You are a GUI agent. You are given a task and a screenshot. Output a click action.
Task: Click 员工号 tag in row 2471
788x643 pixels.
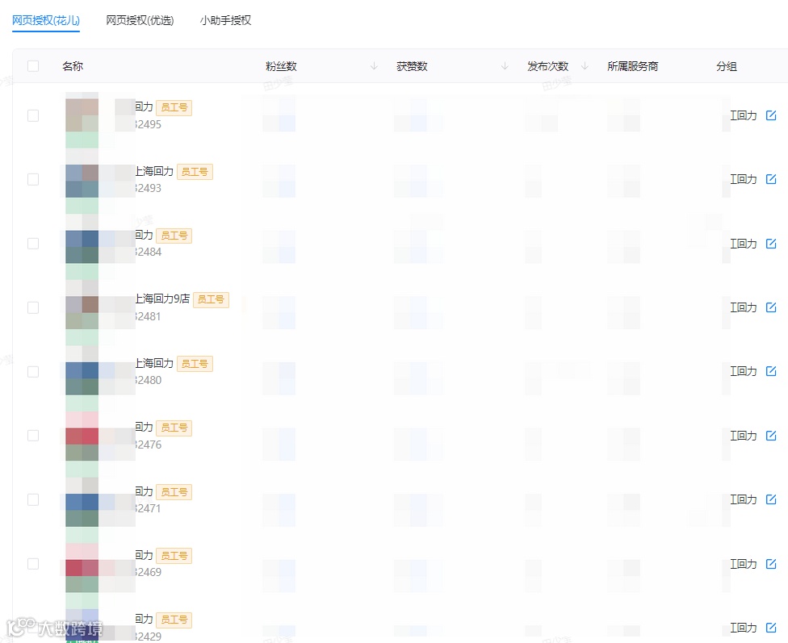pos(174,492)
